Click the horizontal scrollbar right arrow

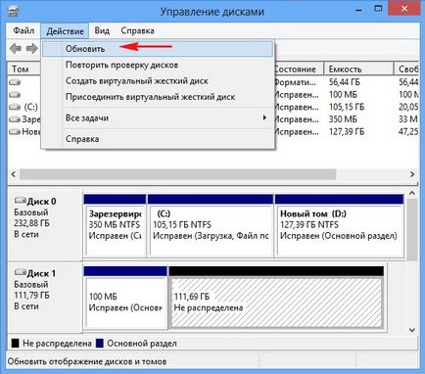pos(412,174)
